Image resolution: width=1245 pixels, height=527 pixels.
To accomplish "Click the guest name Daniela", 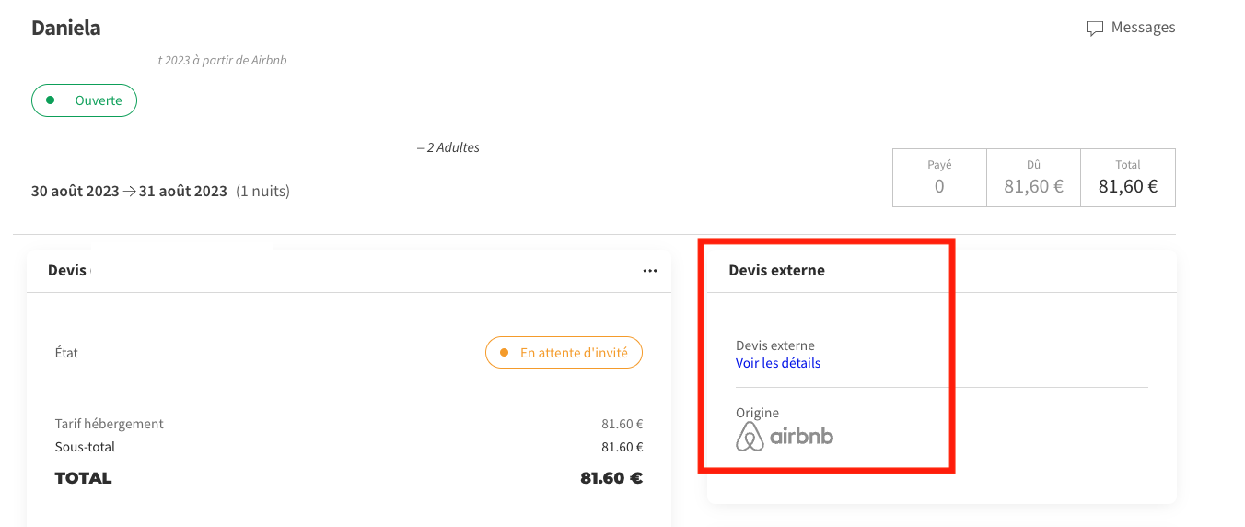I will tap(66, 28).
